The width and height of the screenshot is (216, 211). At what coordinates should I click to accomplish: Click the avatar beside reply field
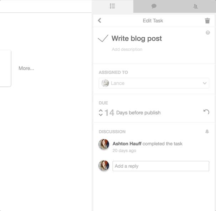104,166
